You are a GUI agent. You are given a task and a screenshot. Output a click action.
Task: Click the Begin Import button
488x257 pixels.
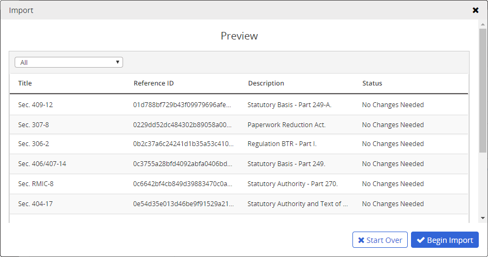click(445, 240)
